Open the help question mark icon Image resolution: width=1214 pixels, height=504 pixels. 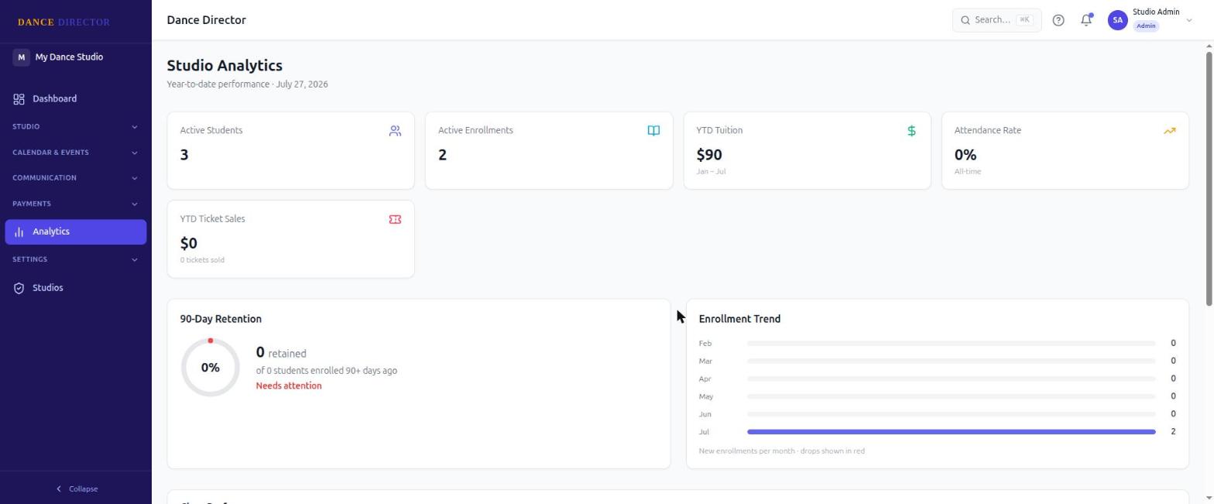(1058, 20)
